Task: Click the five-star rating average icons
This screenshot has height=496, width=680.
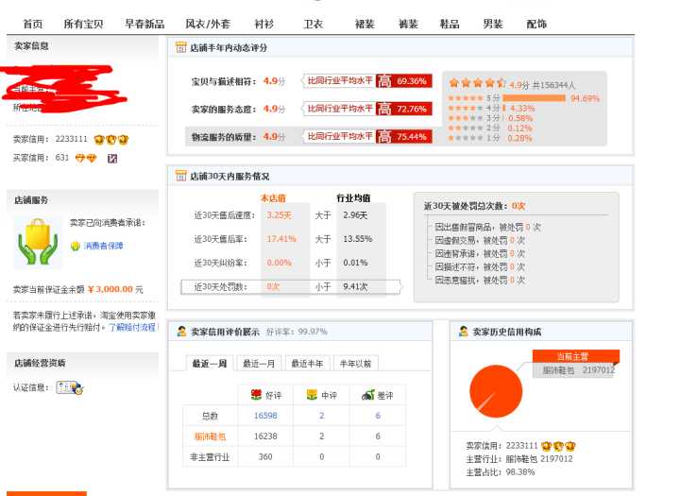Action: click(x=477, y=84)
